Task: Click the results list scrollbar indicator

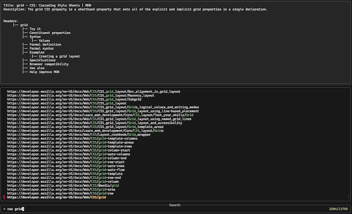Action: tap(348, 197)
